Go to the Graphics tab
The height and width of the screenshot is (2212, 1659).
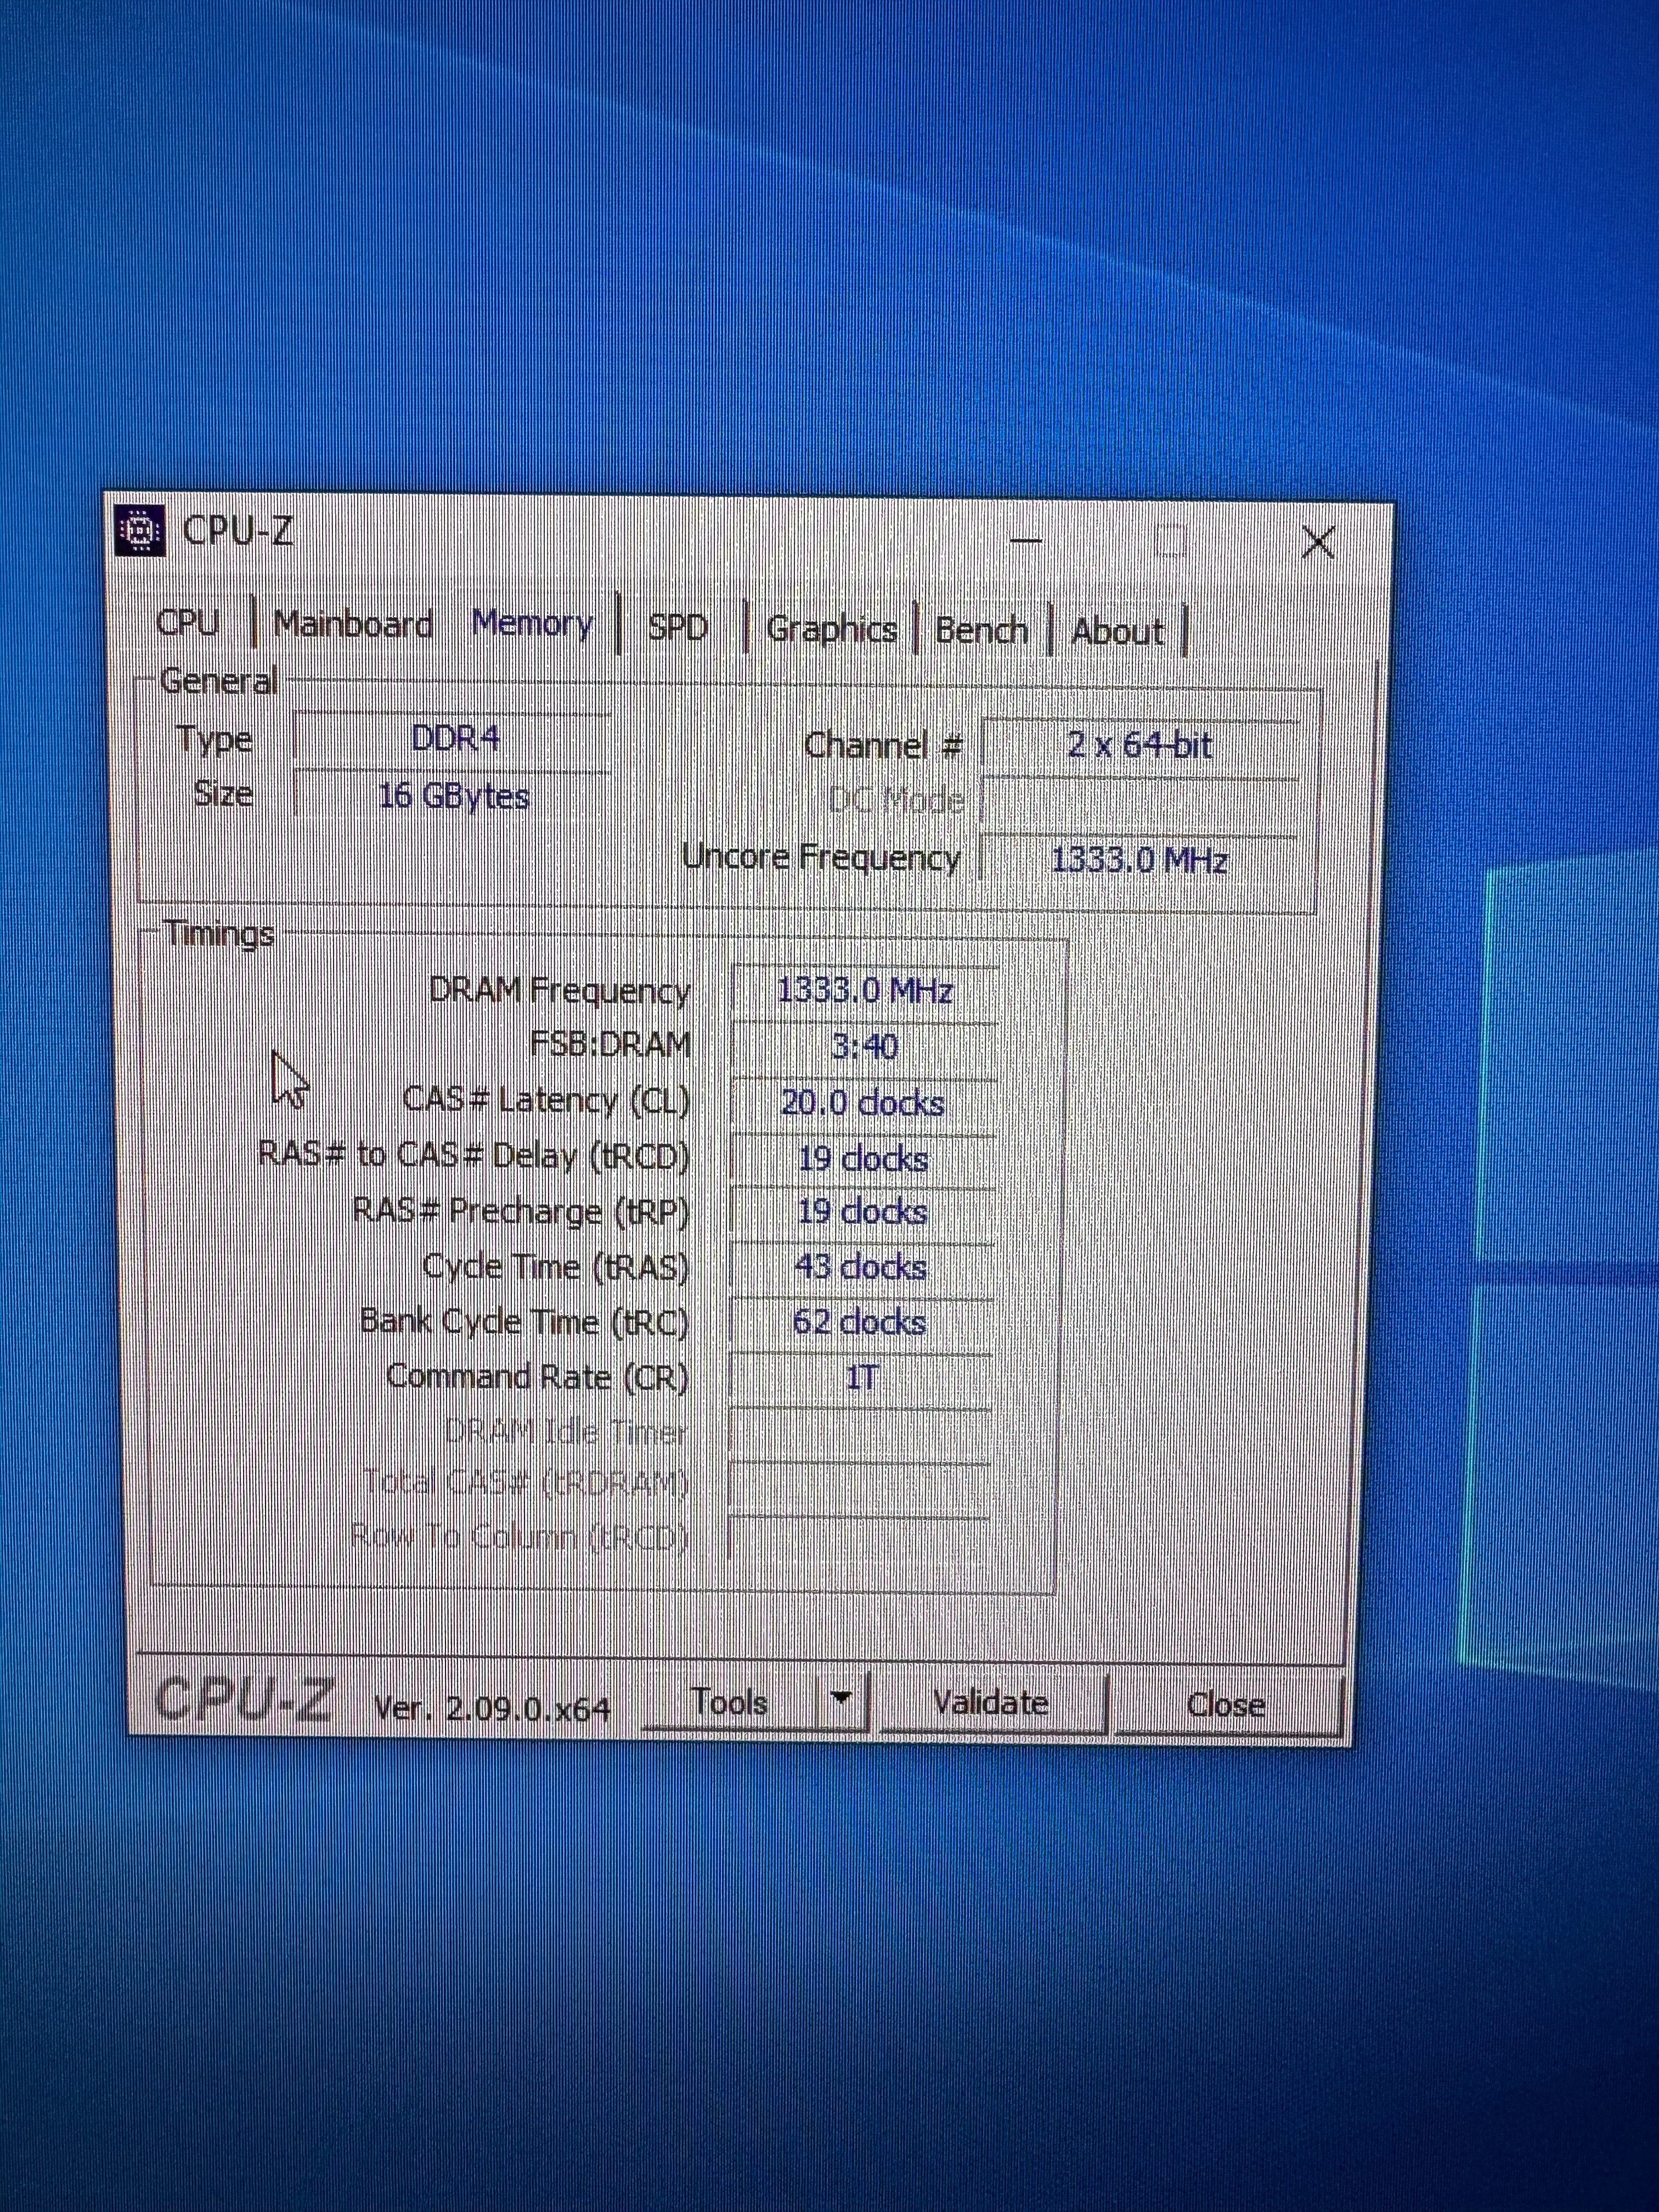tap(831, 629)
